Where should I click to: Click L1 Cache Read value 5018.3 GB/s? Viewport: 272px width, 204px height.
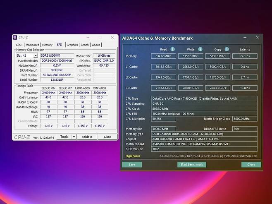163,67
